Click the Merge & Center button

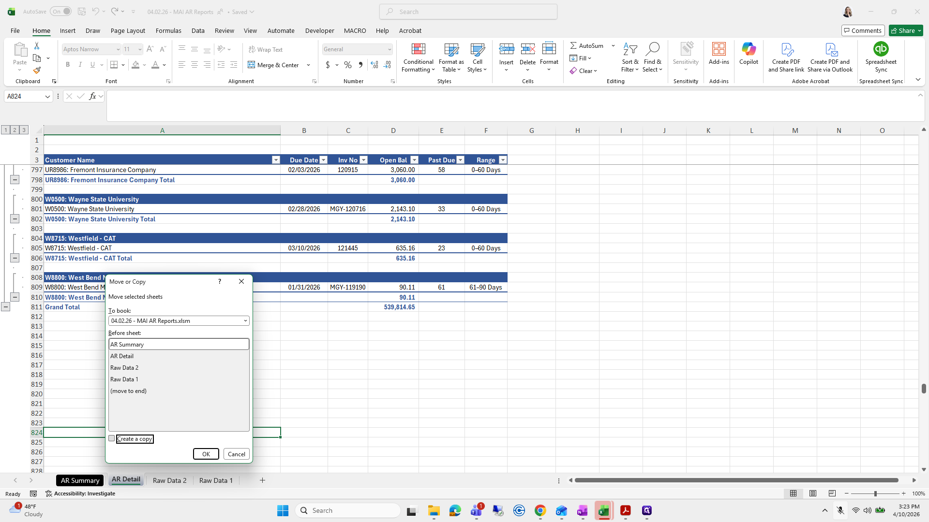(274, 65)
